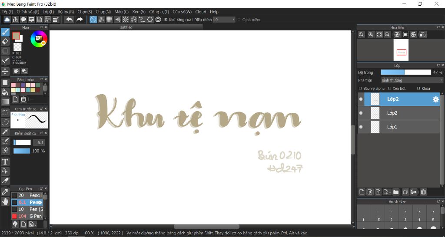Select the Brush tool in left toolbar
This screenshot has width=445, height=237.
[5, 32]
